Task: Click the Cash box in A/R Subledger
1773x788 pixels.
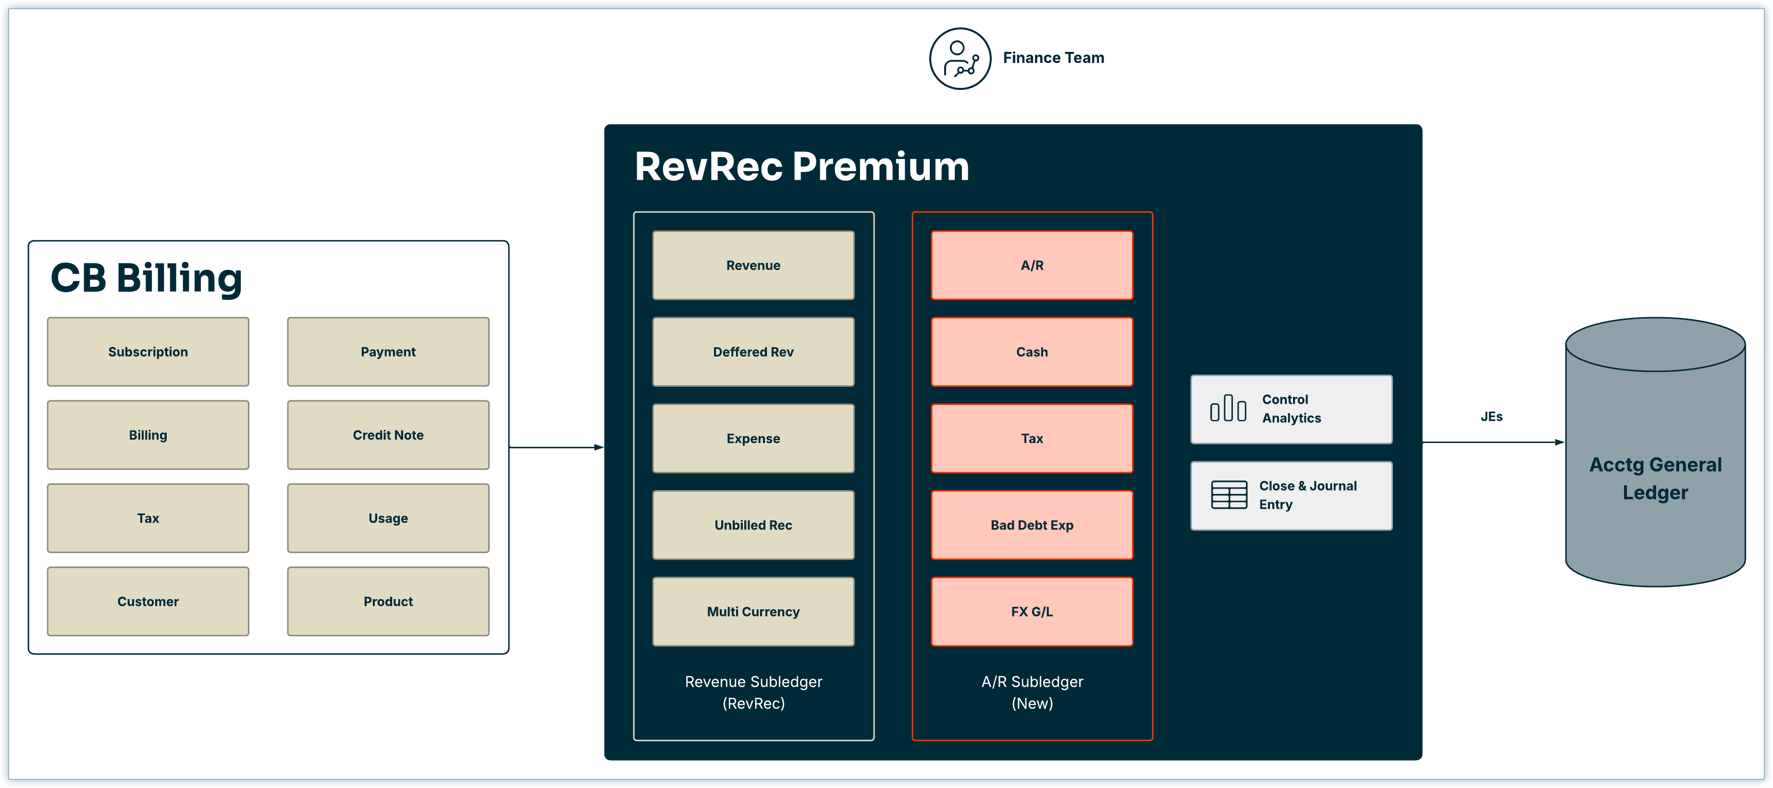Action: 1032,352
